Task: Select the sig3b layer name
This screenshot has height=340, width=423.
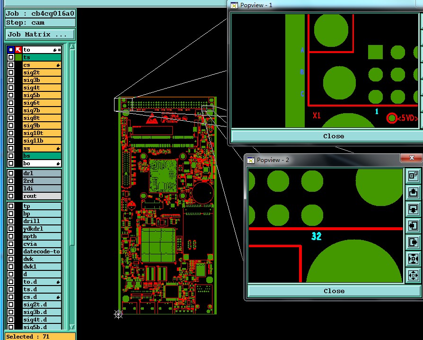Action: click(42, 80)
